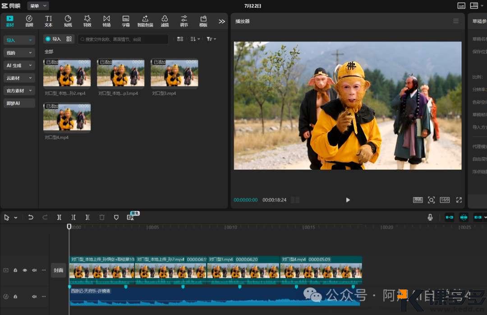Open the 特效 effects panel
The height and width of the screenshot is (315, 487).
tap(87, 21)
